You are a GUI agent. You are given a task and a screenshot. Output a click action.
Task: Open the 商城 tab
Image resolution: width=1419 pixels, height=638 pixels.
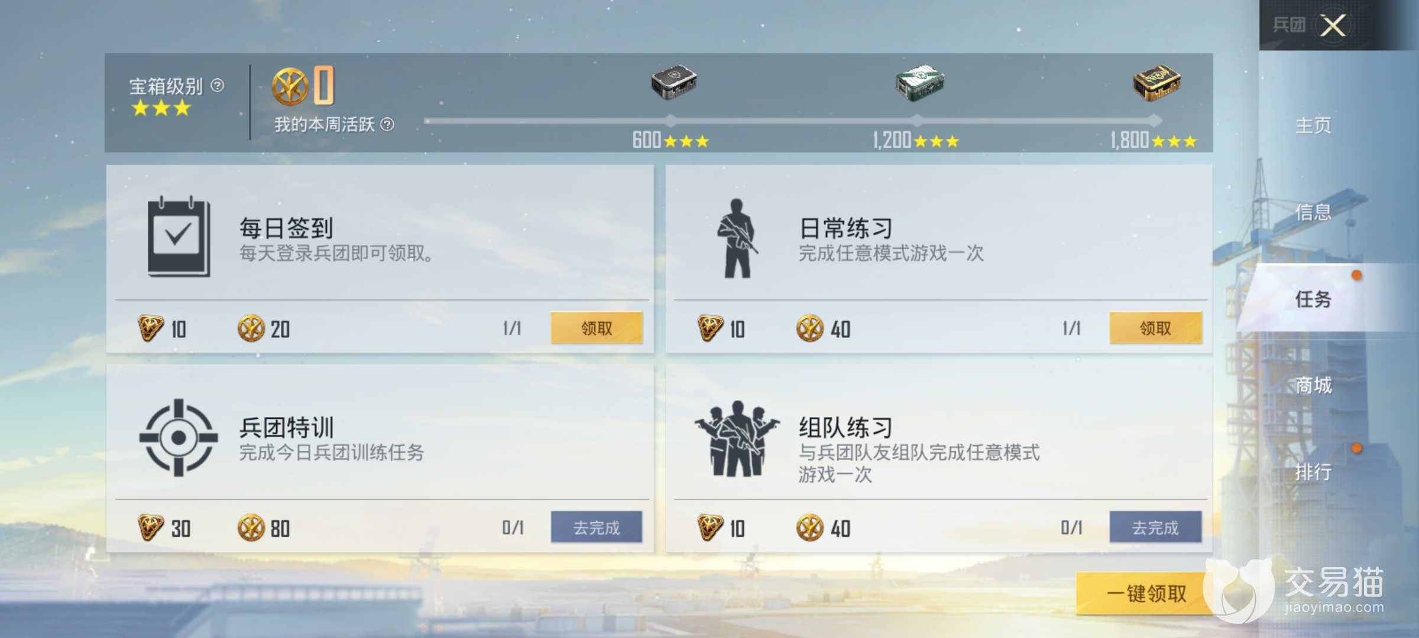point(1313,385)
